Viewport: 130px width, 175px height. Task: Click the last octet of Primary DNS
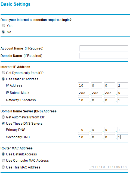click(123, 130)
